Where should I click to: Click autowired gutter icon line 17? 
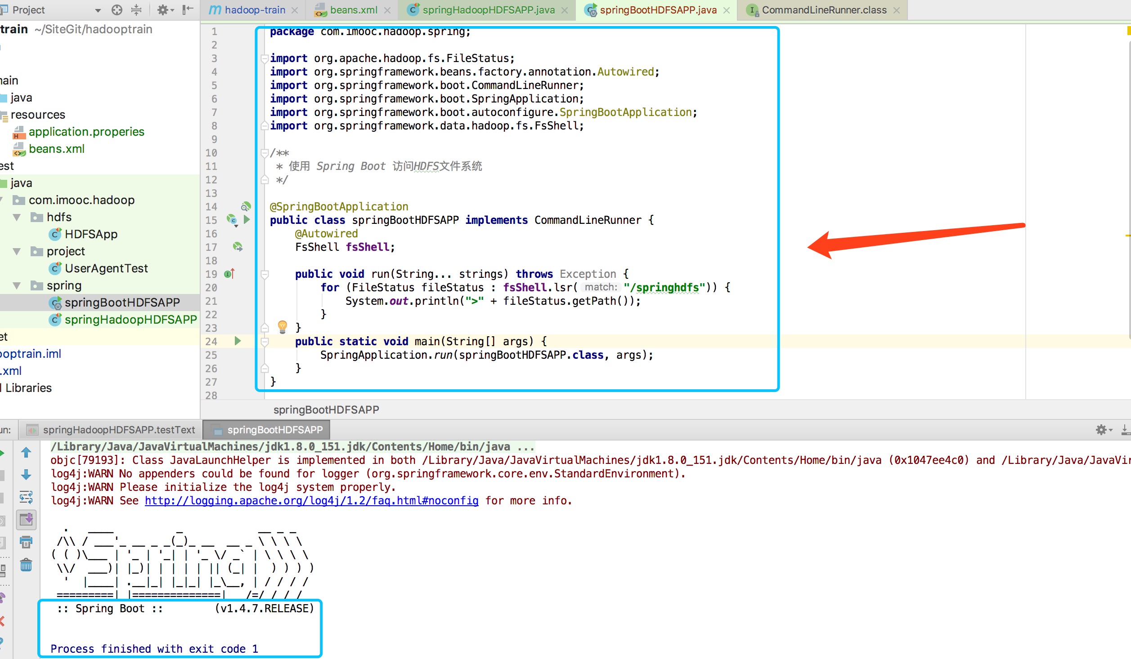point(238,247)
